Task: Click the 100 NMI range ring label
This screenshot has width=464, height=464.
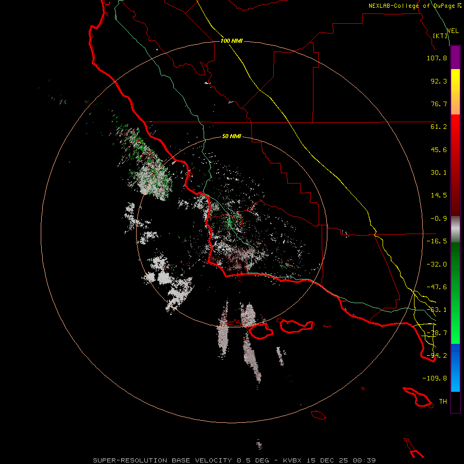Action: (231, 41)
